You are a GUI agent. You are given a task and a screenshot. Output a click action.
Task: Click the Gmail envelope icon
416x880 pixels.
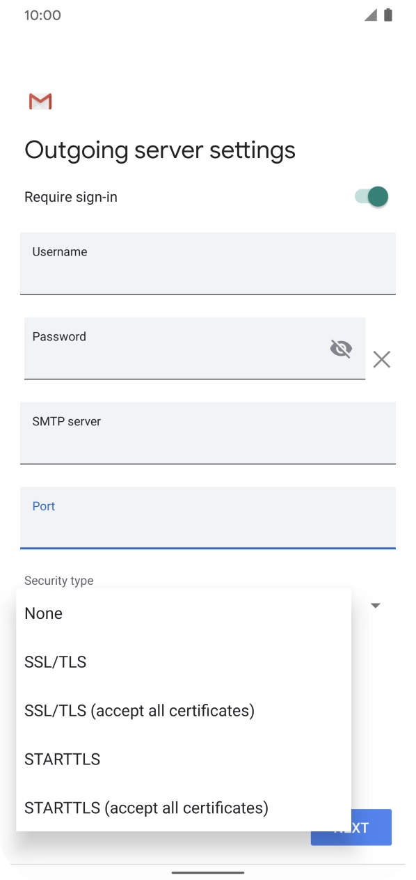tap(40, 101)
